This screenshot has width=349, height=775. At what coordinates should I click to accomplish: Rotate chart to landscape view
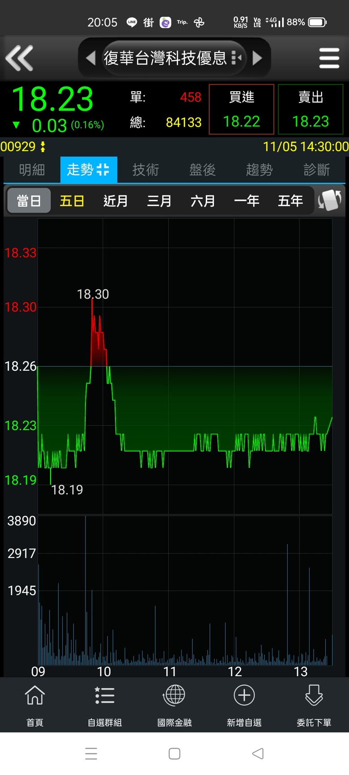[x=330, y=200]
